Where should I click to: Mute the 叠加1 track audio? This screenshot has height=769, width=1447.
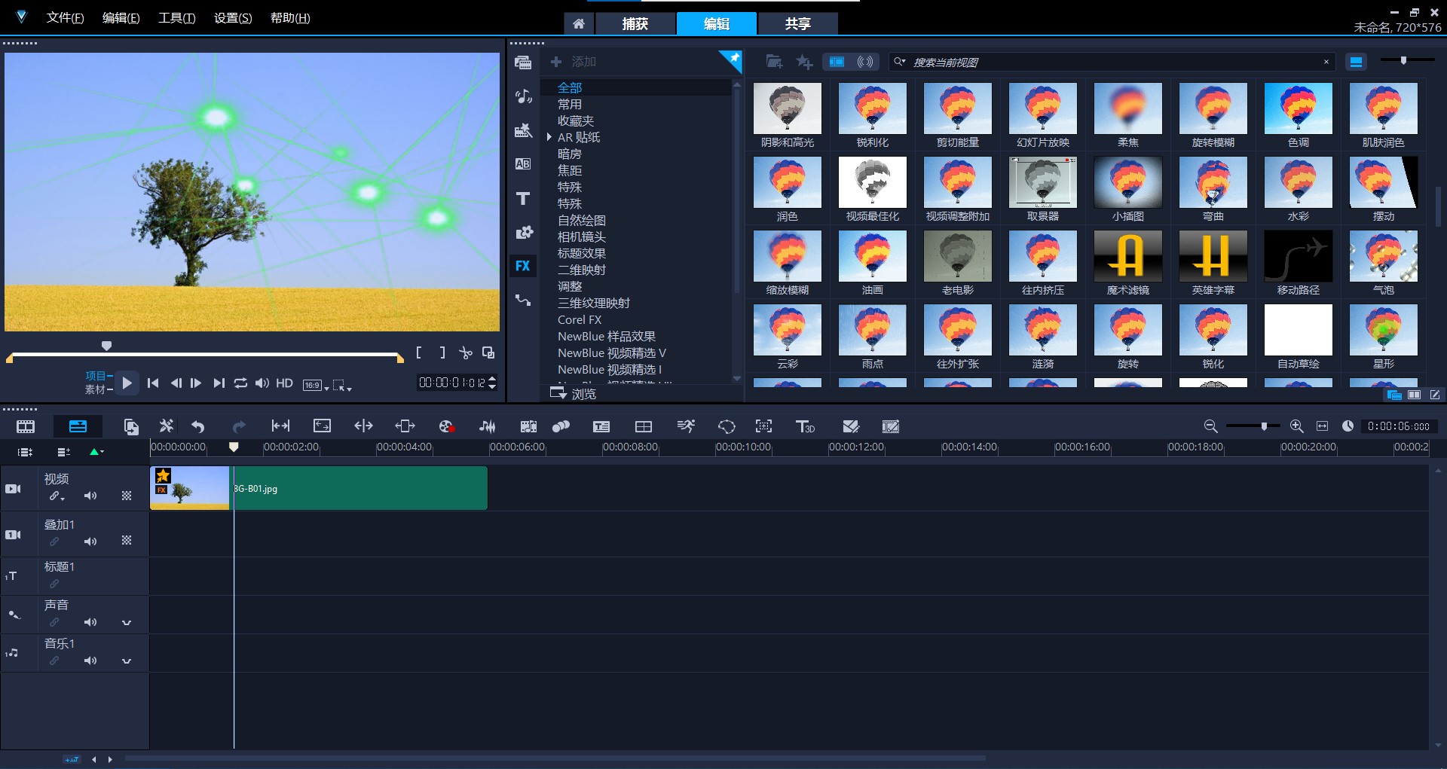(90, 542)
